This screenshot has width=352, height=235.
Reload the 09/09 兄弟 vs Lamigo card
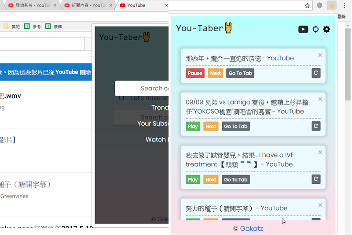(316, 126)
